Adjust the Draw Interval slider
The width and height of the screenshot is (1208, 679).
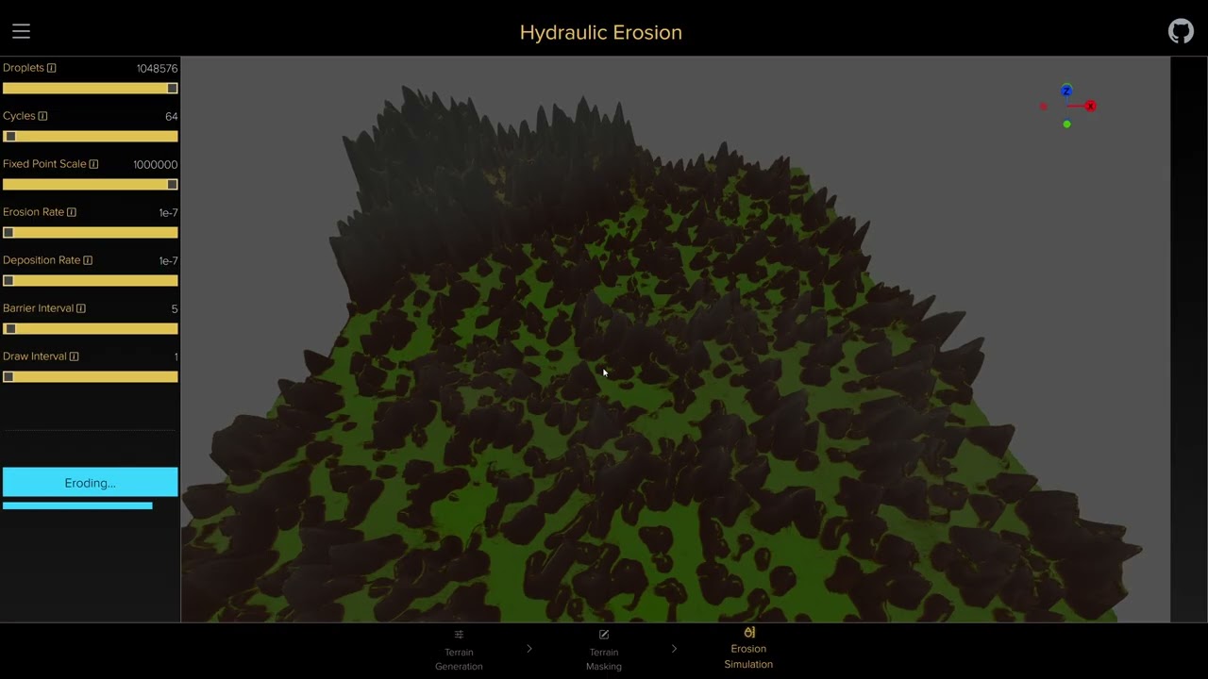coord(90,376)
